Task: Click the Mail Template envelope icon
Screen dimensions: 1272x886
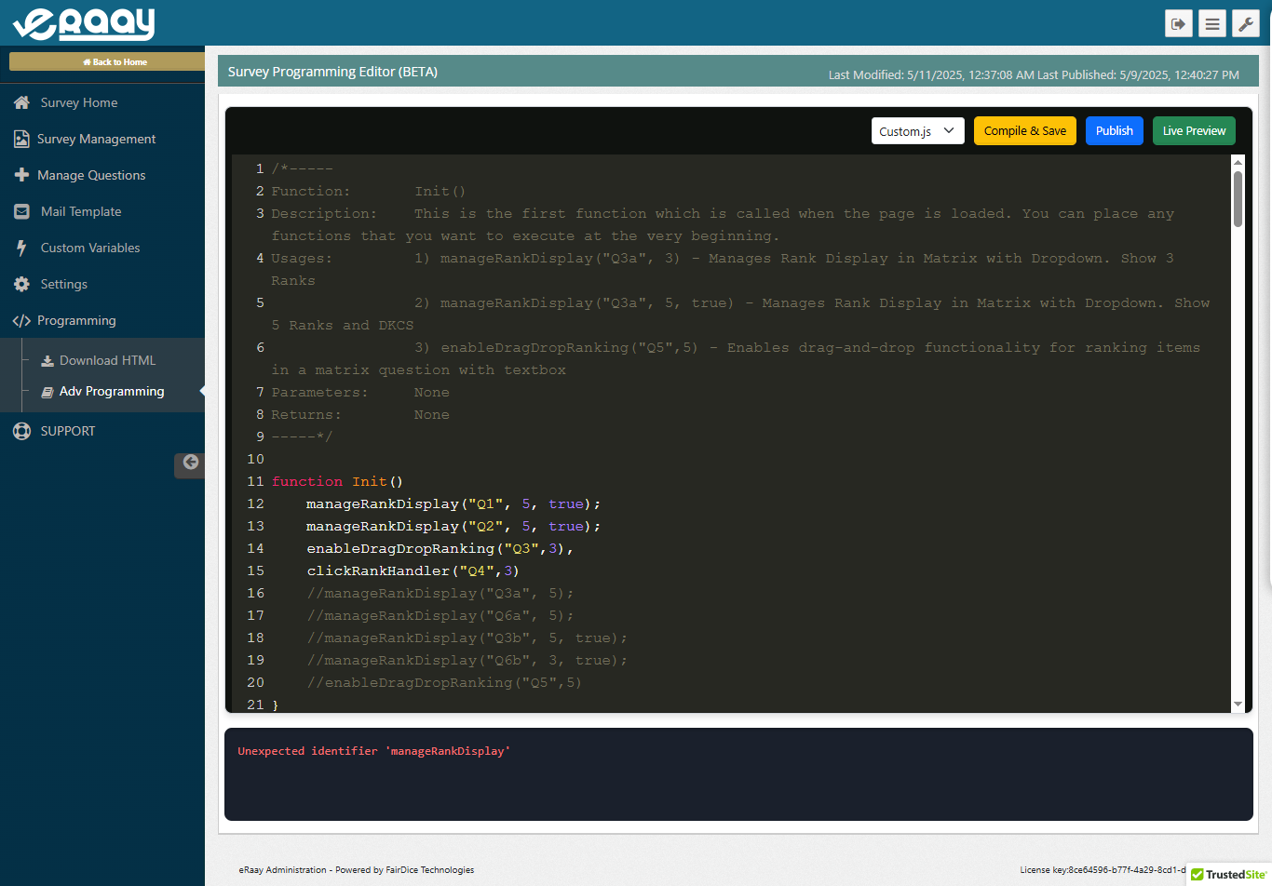Action: [x=21, y=211]
